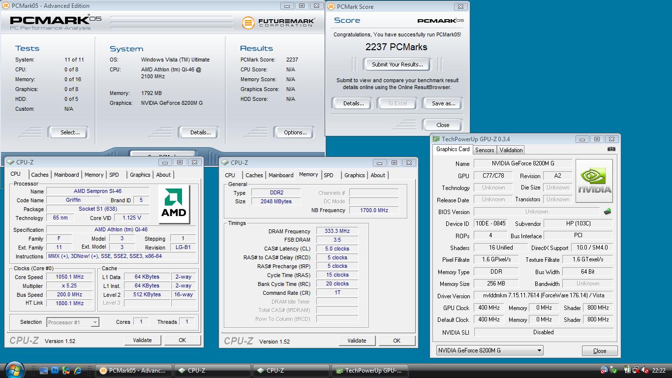Image resolution: width=672 pixels, height=378 pixels.
Task: Click the Show Desktop quick launch icon
Action: [44, 371]
